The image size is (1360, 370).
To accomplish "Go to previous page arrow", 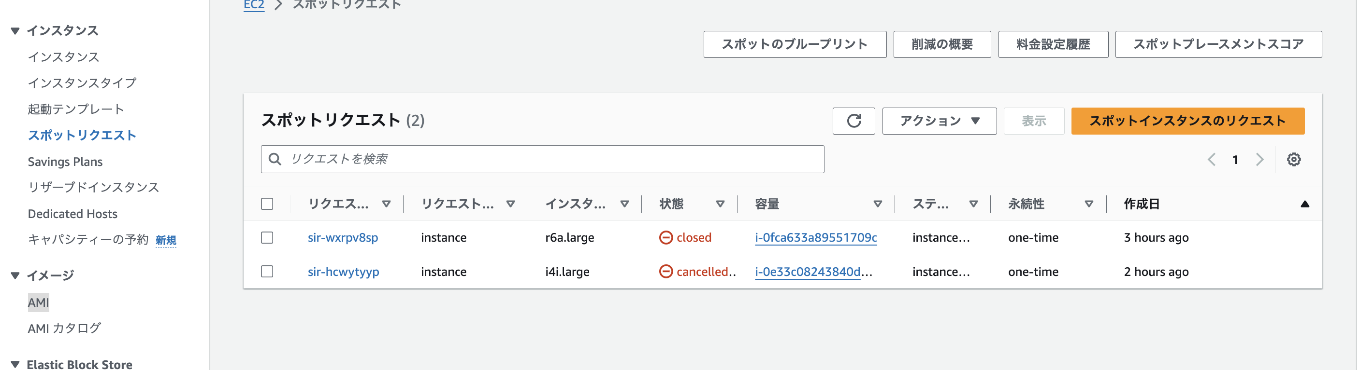I will tap(1211, 159).
